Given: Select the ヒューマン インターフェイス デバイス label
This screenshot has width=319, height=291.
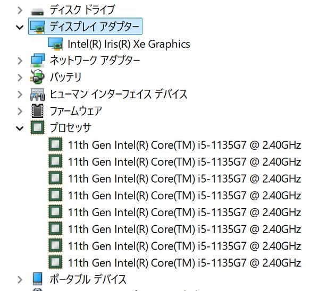Looking at the screenshot, I should click(x=118, y=95).
